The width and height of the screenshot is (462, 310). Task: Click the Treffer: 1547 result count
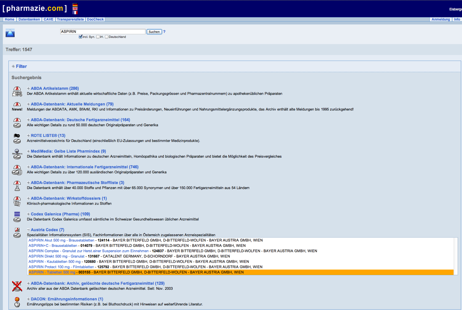point(19,49)
